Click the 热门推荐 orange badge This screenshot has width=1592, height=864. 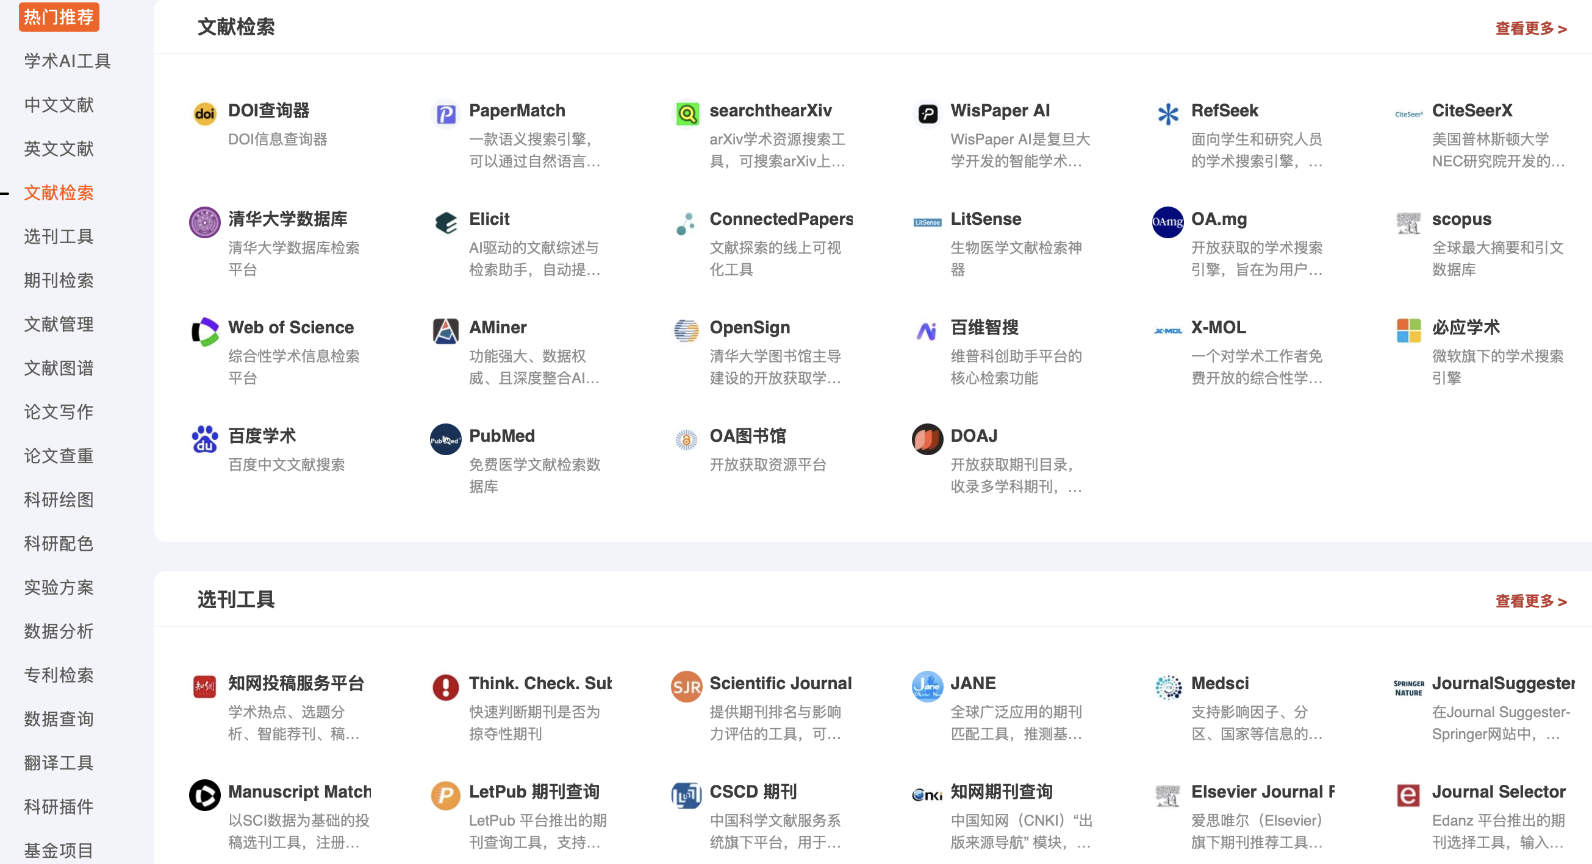tap(59, 16)
